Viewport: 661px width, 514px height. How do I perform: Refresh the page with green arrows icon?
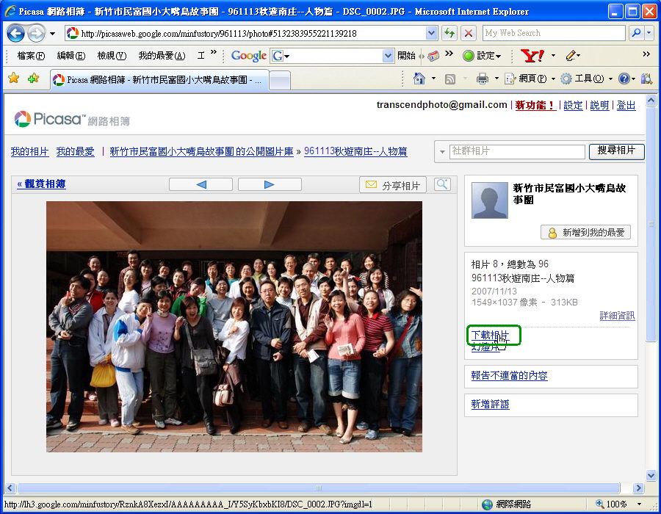[x=449, y=33]
